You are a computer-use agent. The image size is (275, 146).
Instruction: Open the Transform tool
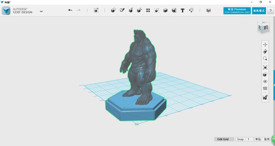(x=96, y=10)
